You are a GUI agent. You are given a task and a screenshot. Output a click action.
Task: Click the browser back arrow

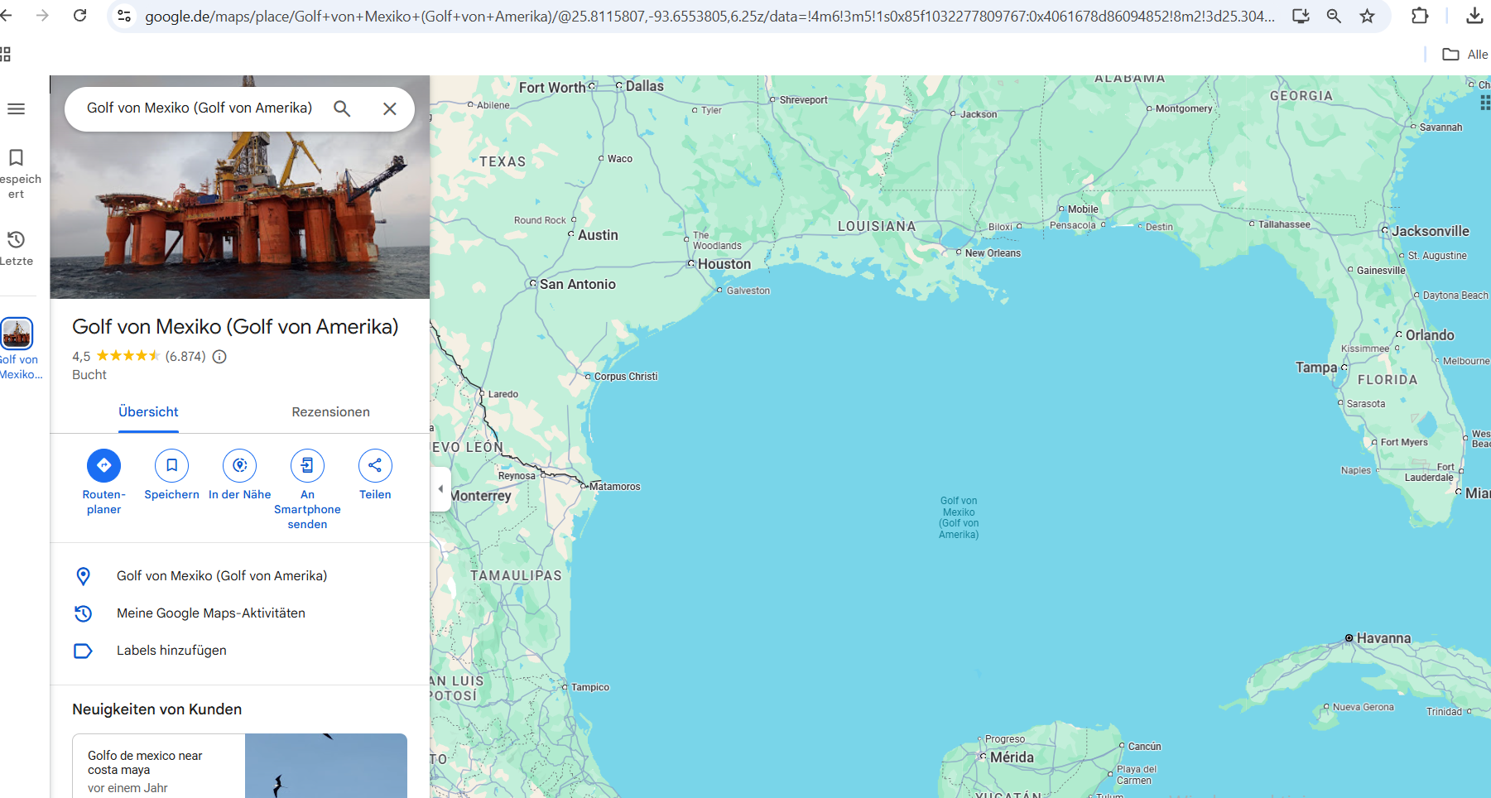click(7, 15)
